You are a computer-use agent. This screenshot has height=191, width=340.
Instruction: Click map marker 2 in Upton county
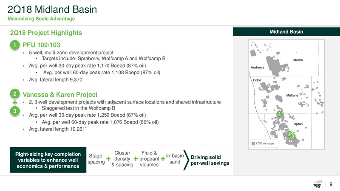click(289, 133)
